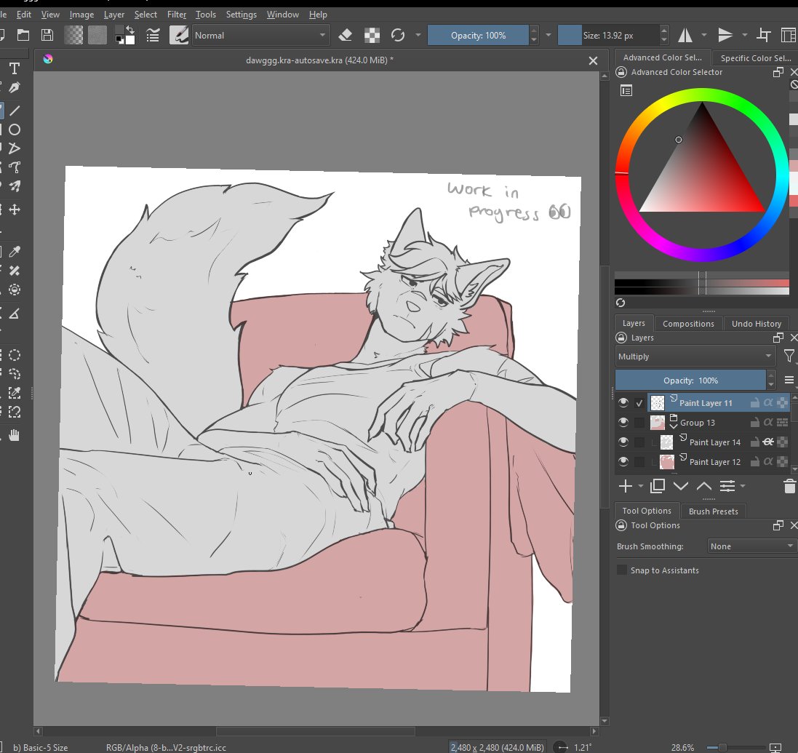Click the Reload Original Preset icon
Screen dimensions: 798x753
click(x=397, y=35)
